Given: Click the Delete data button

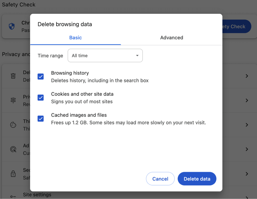Looking at the screenshot, I should [x=197, y=179].
